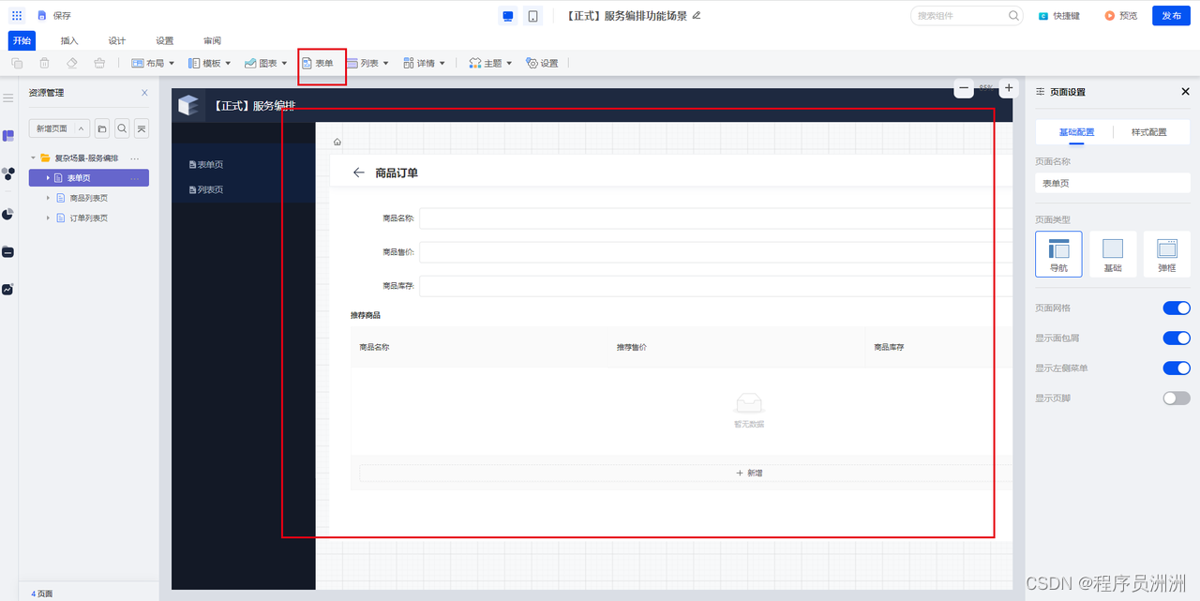Select the 设计 ribbon tab
Image resolution: width=1200 pixels, height=601 pixels.
point(117,40)
